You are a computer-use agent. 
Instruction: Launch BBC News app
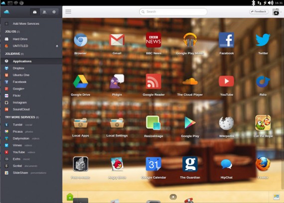click(x=153, y=40)
